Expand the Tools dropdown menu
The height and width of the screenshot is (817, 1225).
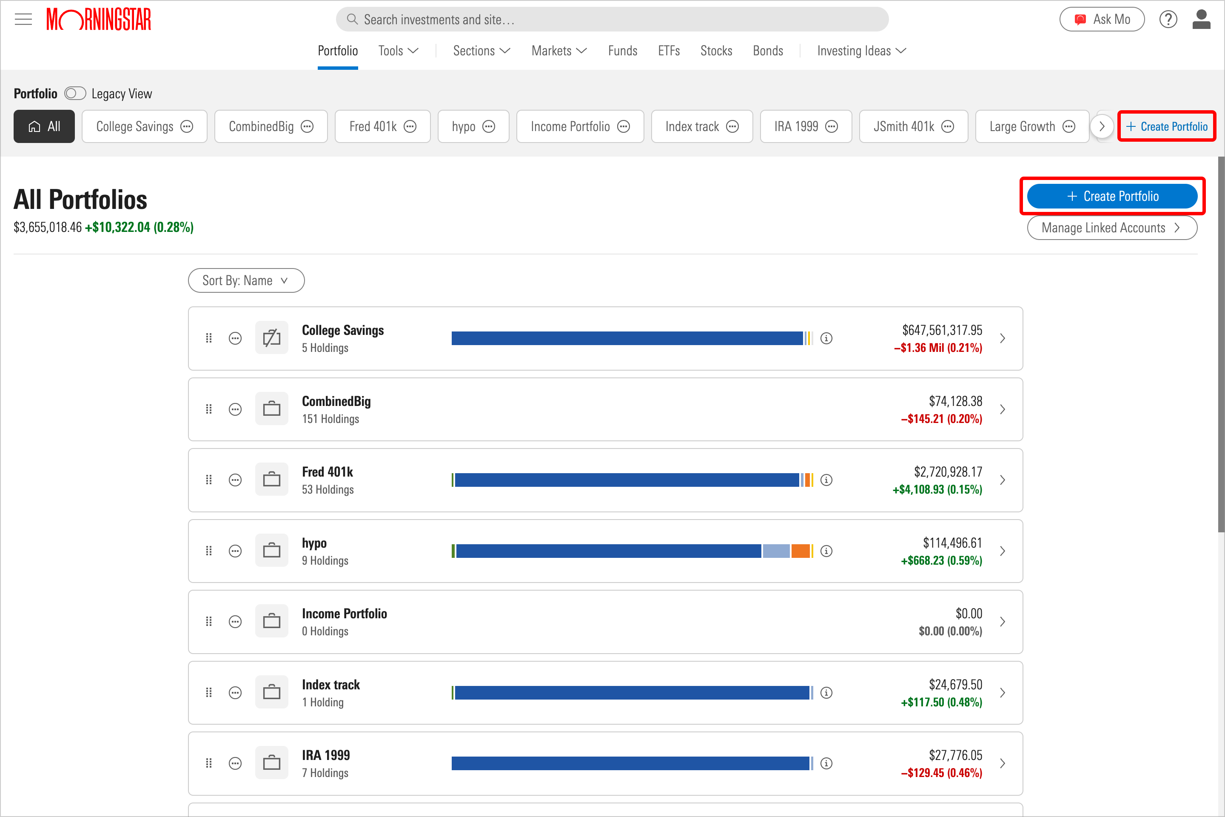coord(399,51)
